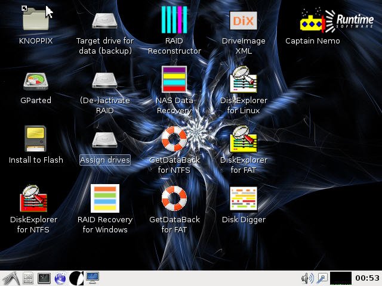The height and width of the screenshot is (286, 382).
Task: Open Captain Nemo
Action: [312, 21]
